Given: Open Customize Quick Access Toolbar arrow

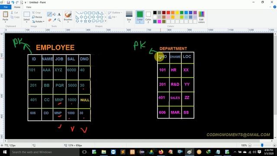Looking at the screenshot, I should (x=26, y=3).
